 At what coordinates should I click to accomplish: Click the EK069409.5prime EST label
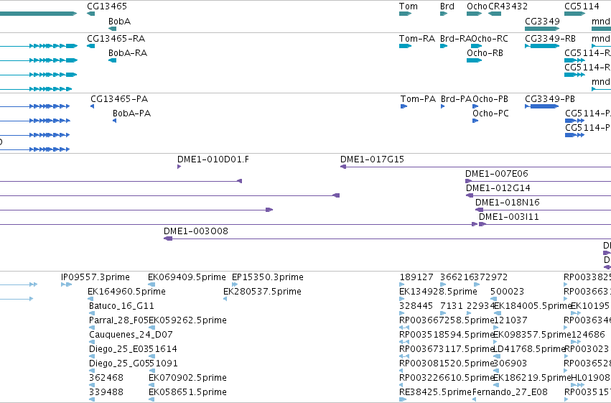187,277
